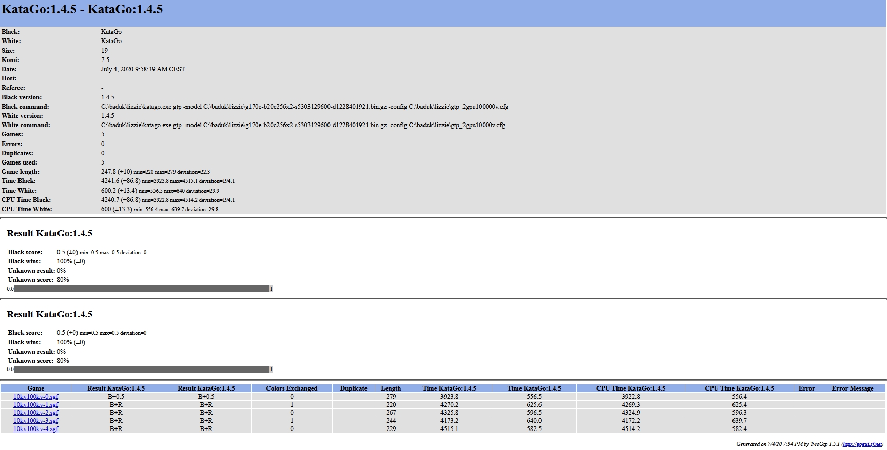
Task: Click the 'Error Message' column header
Action: 853,388
